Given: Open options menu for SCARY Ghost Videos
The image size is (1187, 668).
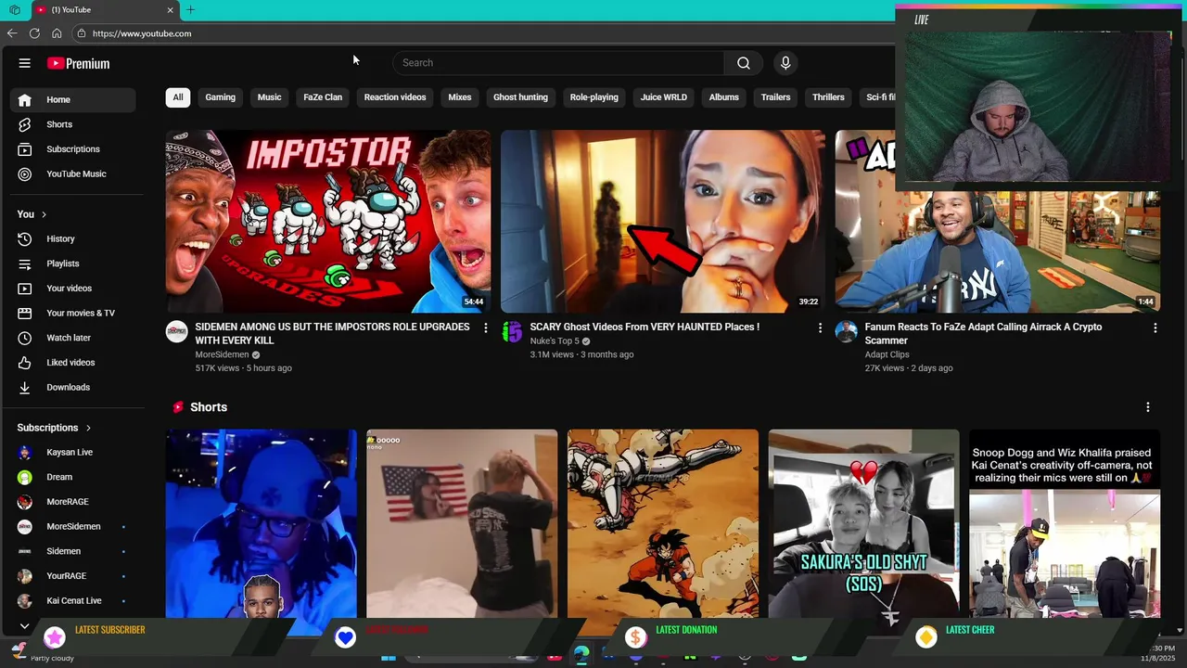Looking at the screenshot, I should coord(820,328).
